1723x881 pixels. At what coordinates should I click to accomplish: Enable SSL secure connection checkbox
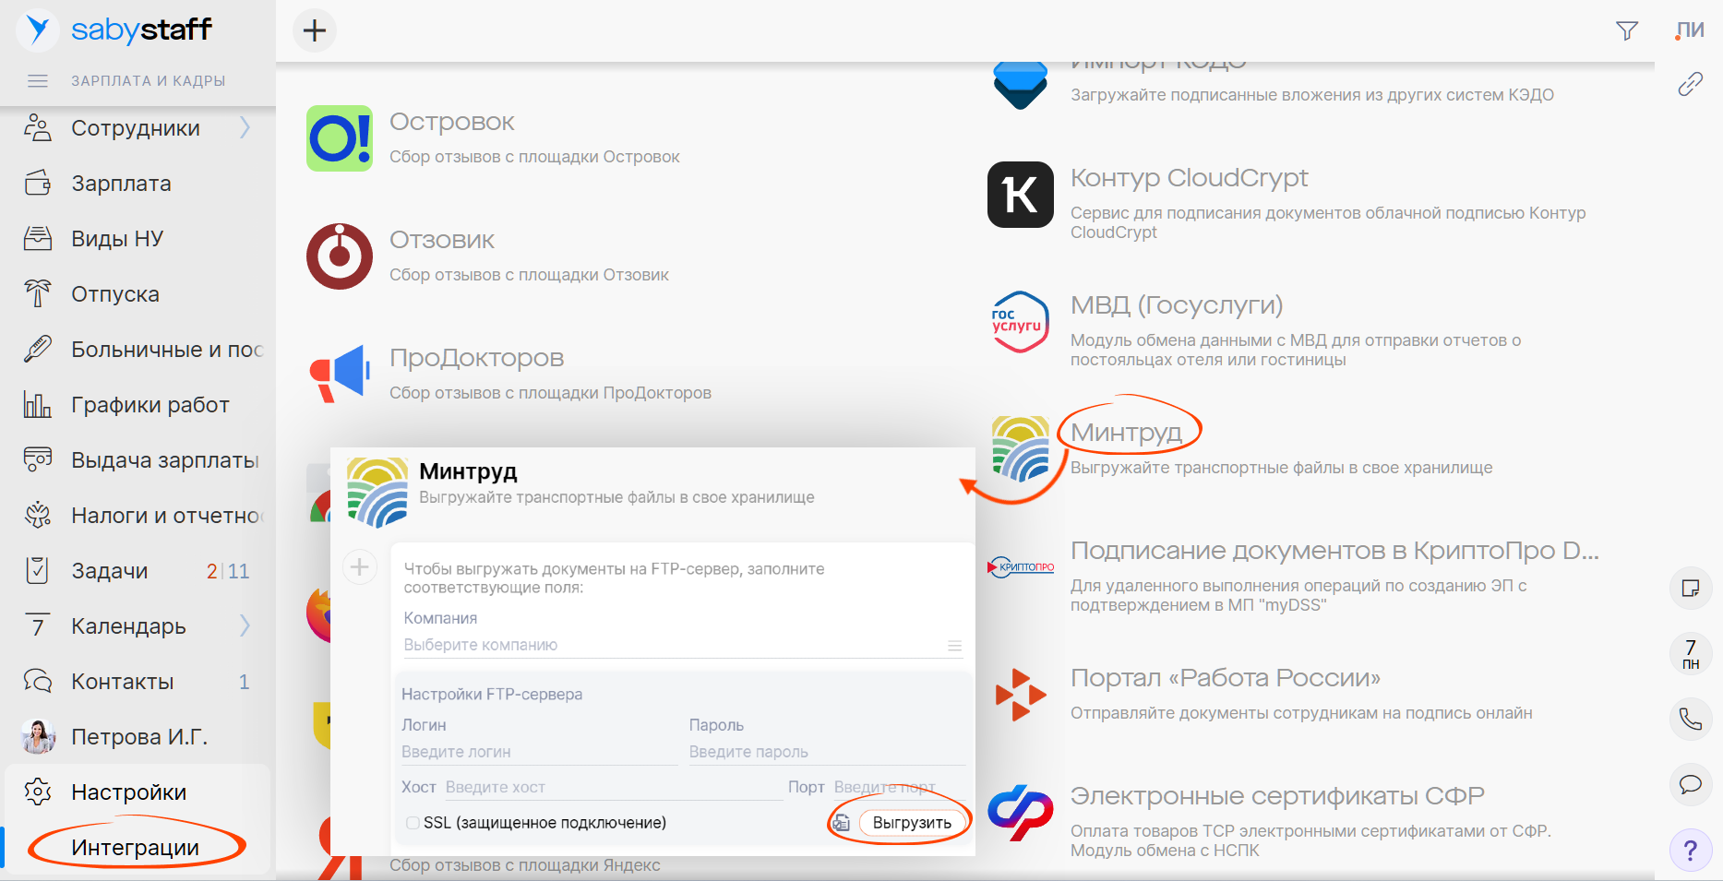(x=413, y=823)
